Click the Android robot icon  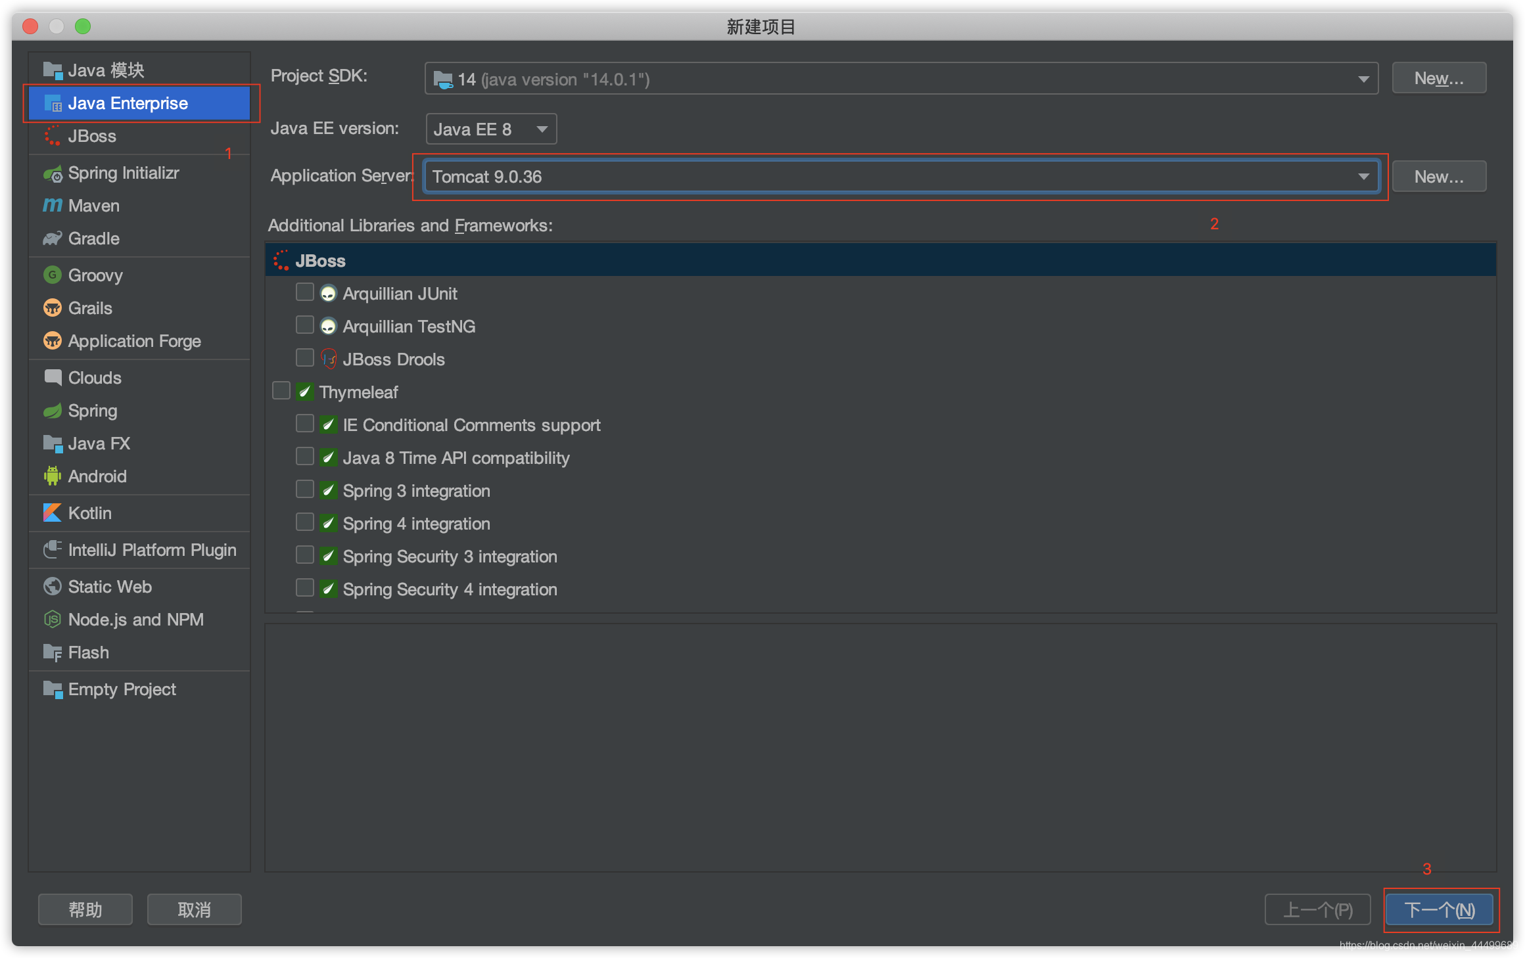pos(53,476)
